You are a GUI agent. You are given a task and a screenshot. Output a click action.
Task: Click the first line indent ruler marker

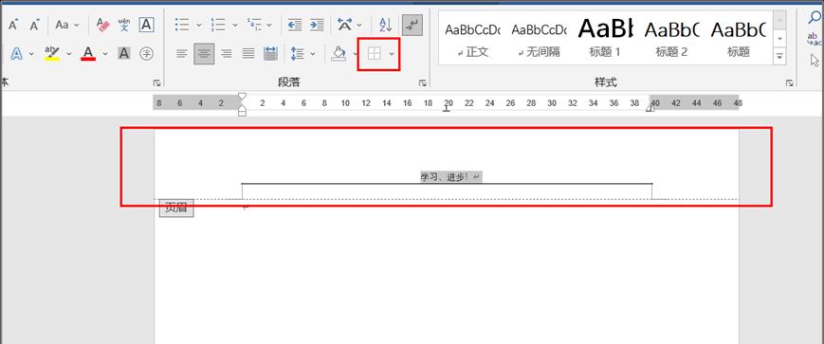click(242, 96)
